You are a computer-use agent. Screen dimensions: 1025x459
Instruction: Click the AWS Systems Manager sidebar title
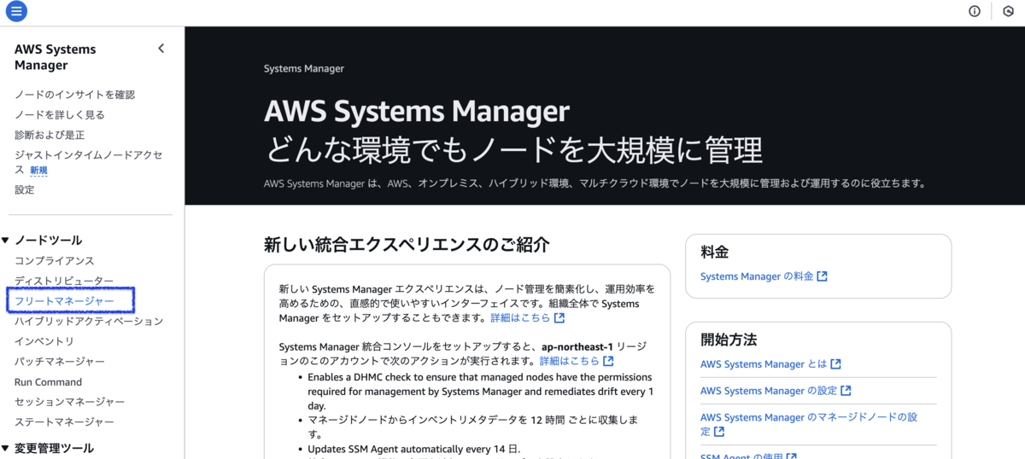tap(56, 57)
